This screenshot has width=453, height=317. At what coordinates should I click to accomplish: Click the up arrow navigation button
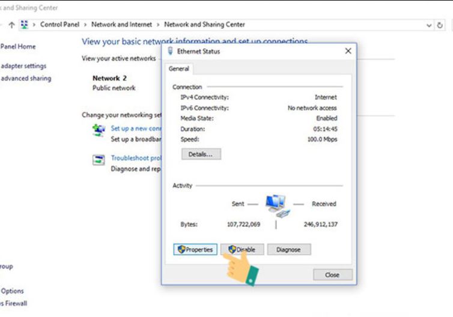[11, 25]
